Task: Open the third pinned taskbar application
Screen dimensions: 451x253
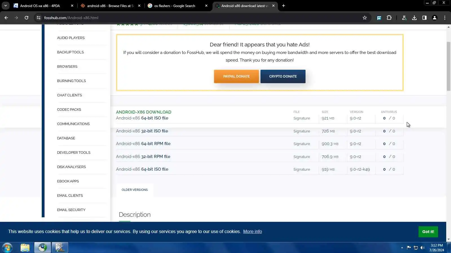Action: pos(60,248)
